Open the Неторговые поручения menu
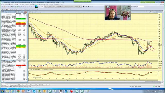Image resolution: width=165 pixels, height=93 pixels. coord(43,4)
